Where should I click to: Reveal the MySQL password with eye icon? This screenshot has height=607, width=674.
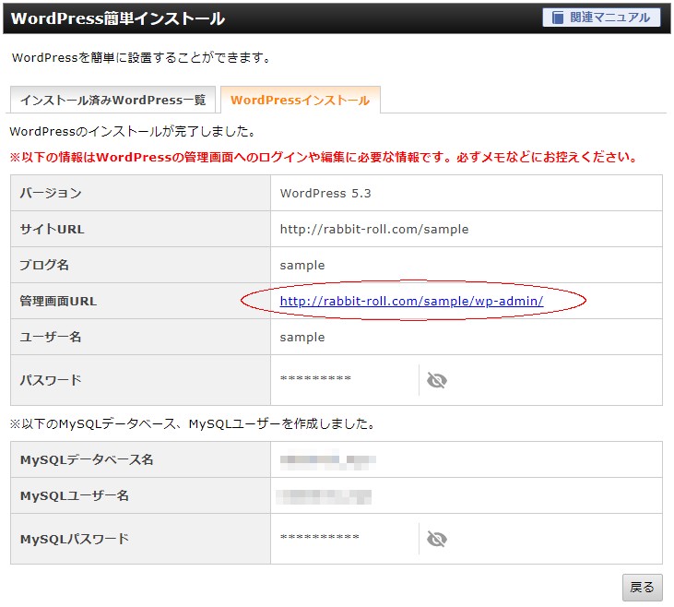[437, 539]
